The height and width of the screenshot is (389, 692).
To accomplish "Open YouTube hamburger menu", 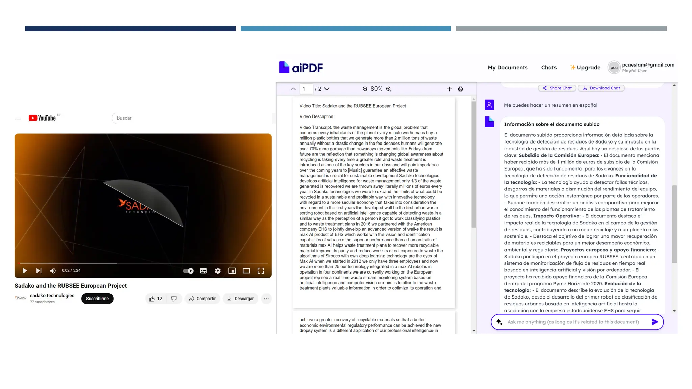I will click(18, 118).
